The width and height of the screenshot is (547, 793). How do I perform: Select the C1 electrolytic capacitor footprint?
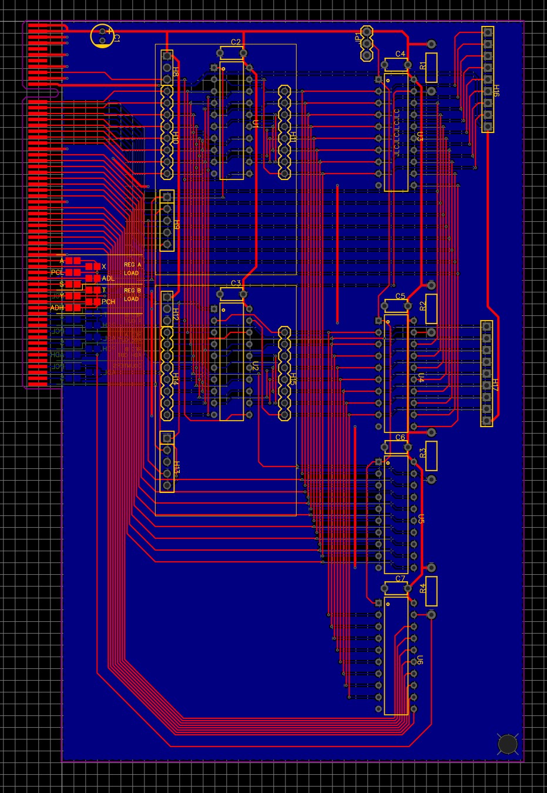click(103, 36)
